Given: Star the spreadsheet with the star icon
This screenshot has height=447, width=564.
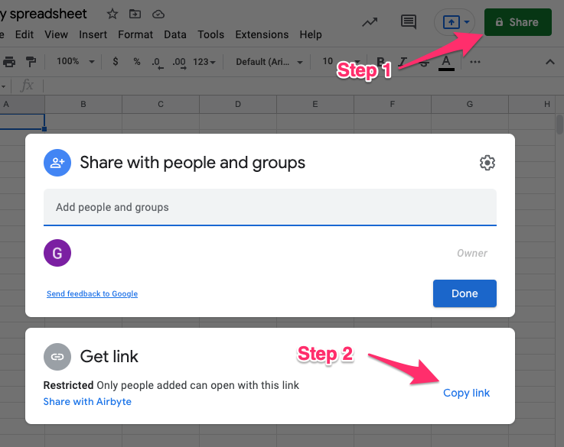Looking at the screenshot, I should click(112, 14).
